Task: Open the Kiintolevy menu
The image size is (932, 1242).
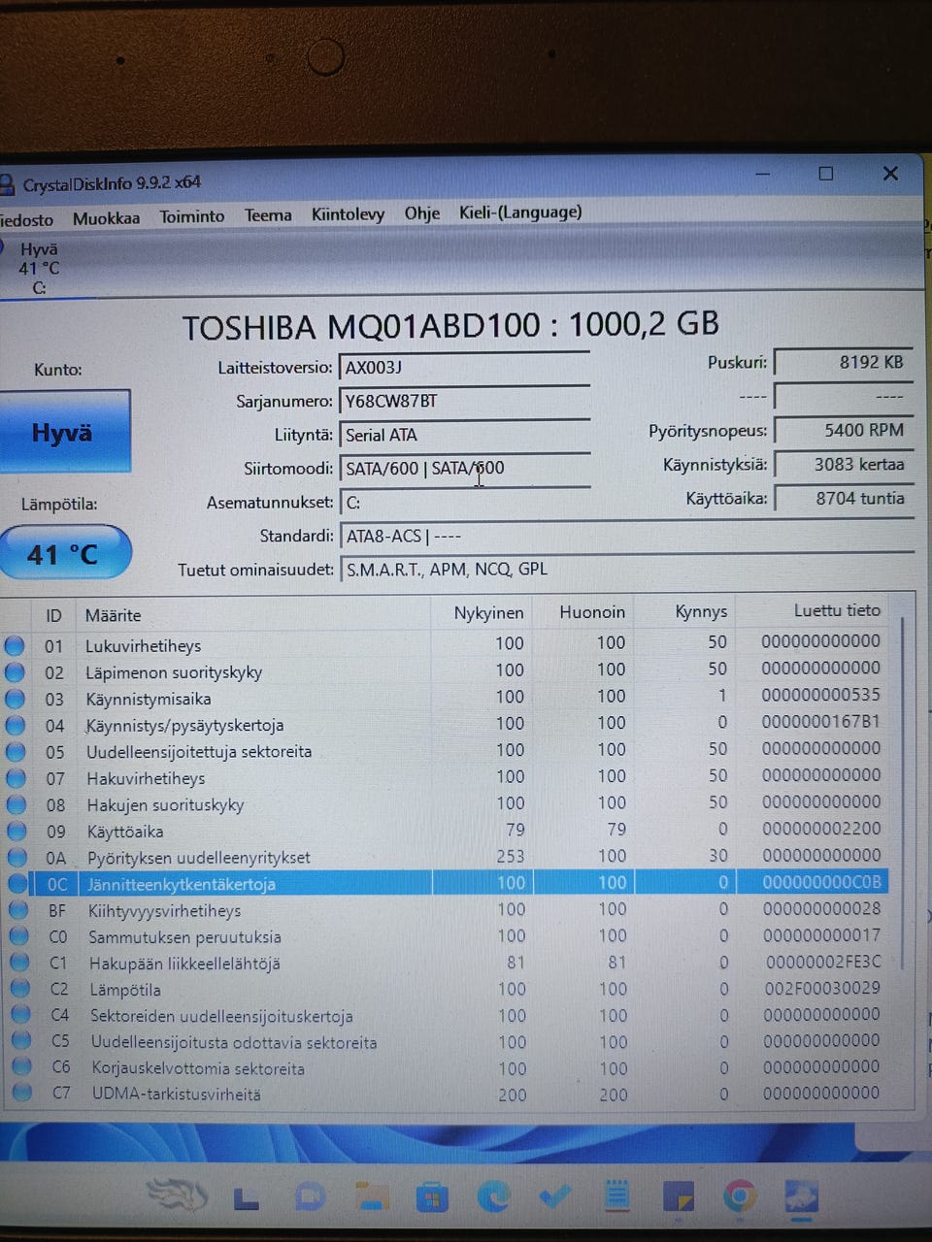Action: (348, 214)
